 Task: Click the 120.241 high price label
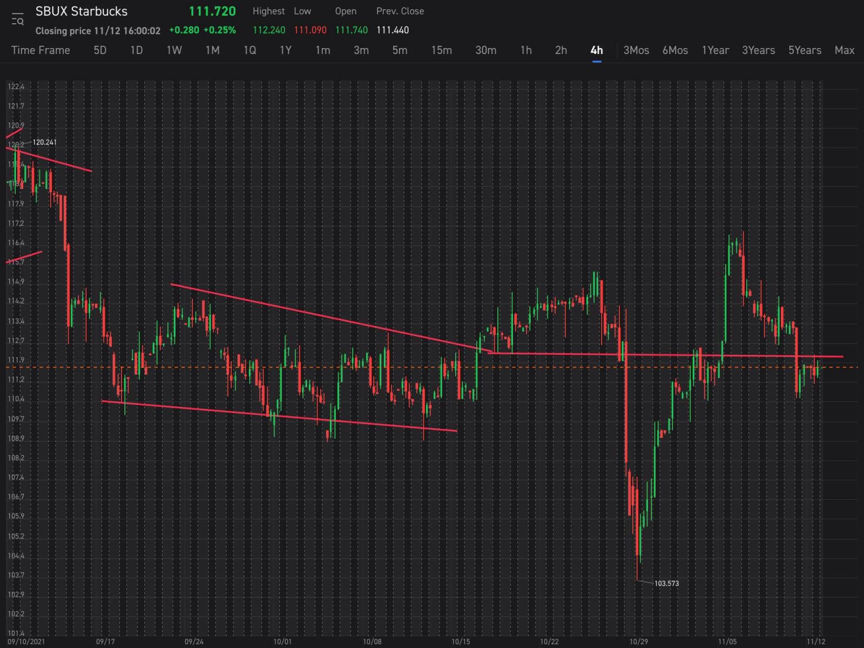(44, 143)
